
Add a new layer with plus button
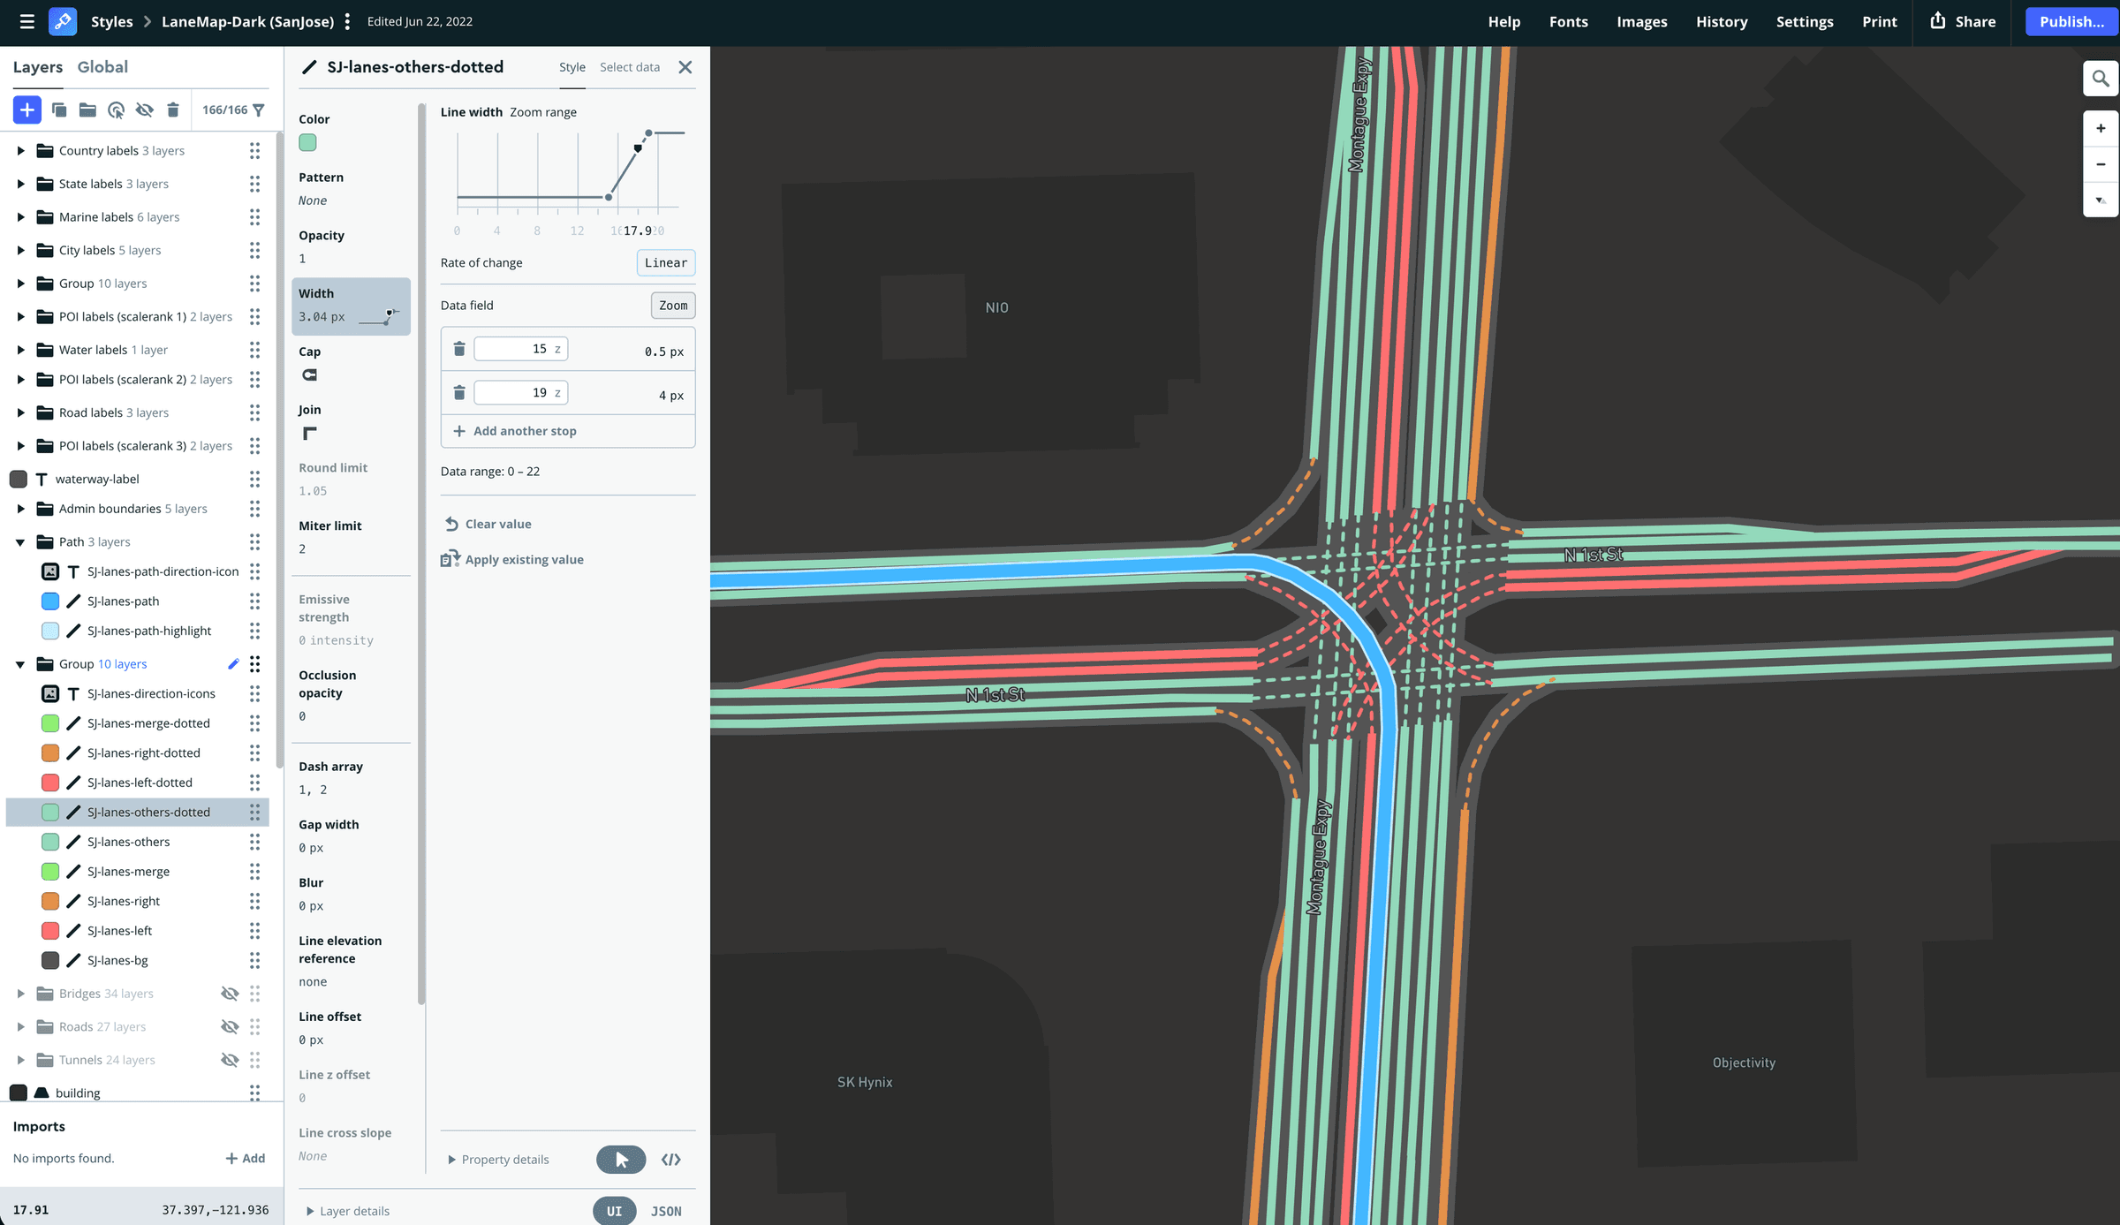pyautogui.click(x=27, y=110)
